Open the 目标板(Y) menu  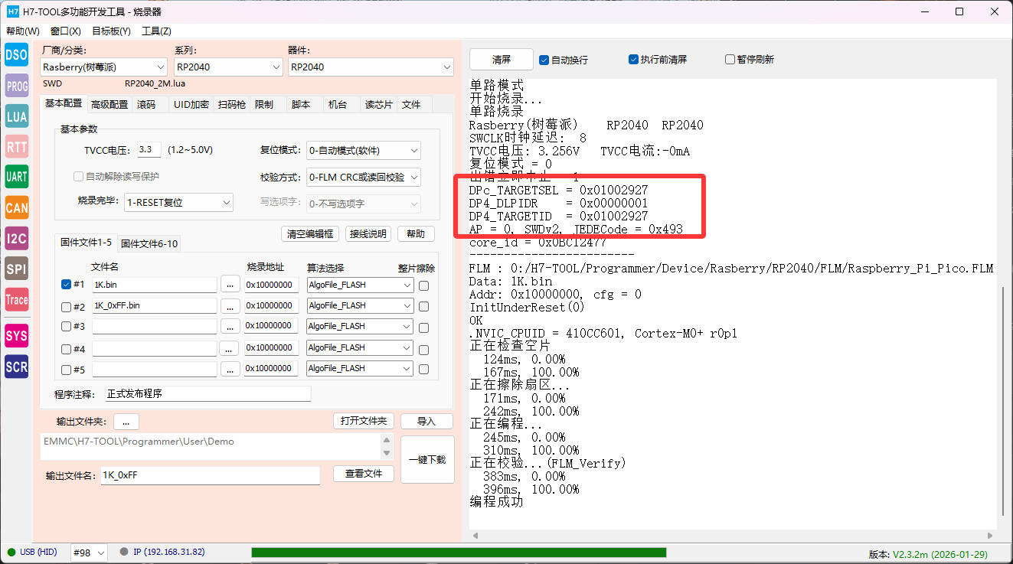(111, 31)
